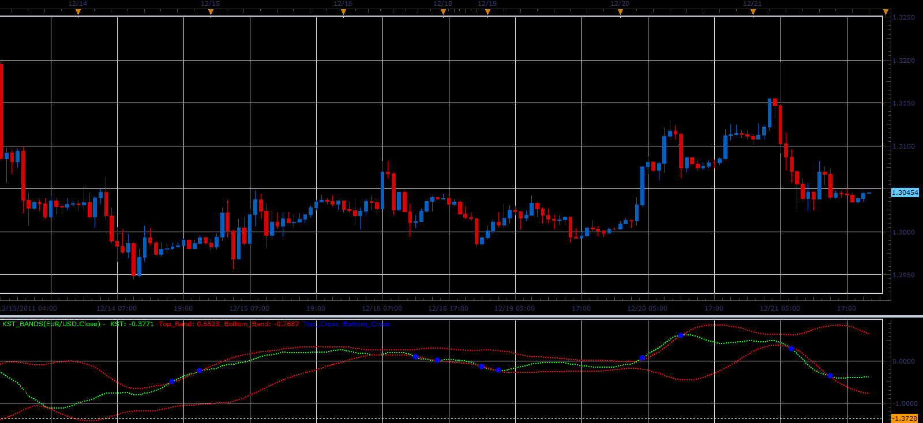Click the 0.0000 indicator axis label

(x=903, y=361)
